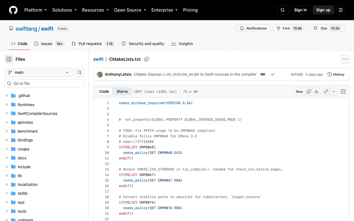View file History
The height and width of the screenshot is (221, 354).
(x=336, y=74)
